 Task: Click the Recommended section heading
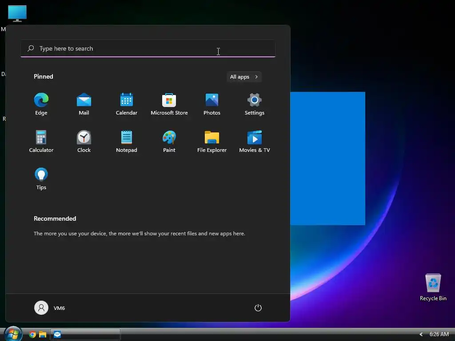[x=55, y=218]
